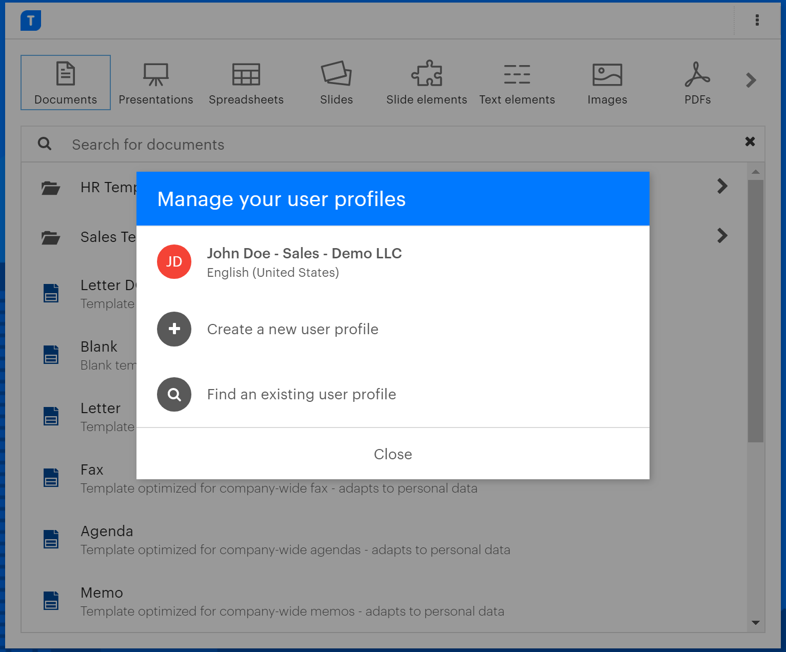This screenshot has height=652, width=786.
Task: Select the Agenda template title
Action: [x=107, y=532]
